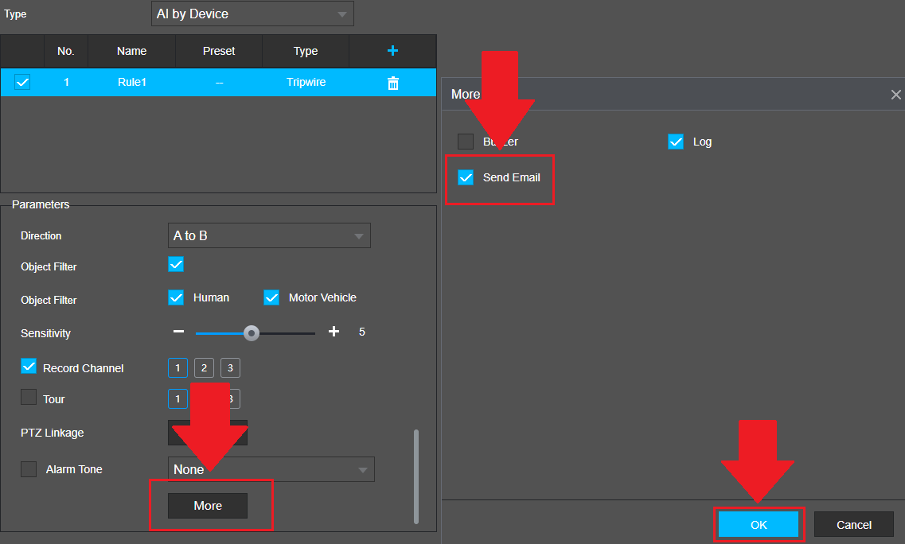The width and height of the screenshot is (905, 544).
Task: Click the More button
Action: tap(208, 506)
